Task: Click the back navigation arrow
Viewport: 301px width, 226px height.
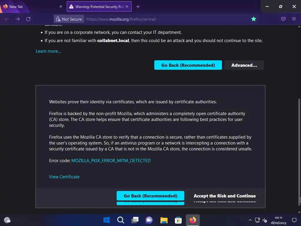Action: (7, 19)
